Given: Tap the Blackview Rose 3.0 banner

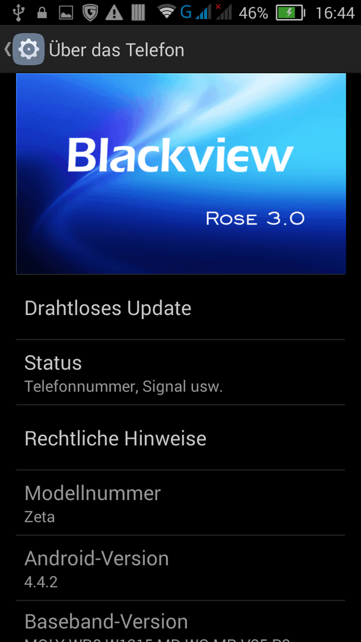Looking at the screenshot, I should tap(180, 174).
